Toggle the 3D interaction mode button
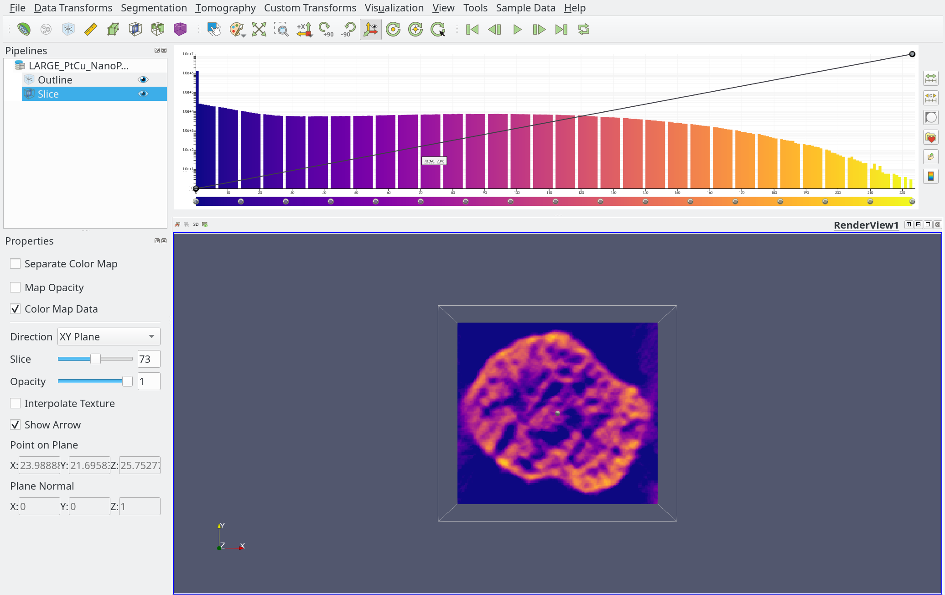 [x=196, y=224]
